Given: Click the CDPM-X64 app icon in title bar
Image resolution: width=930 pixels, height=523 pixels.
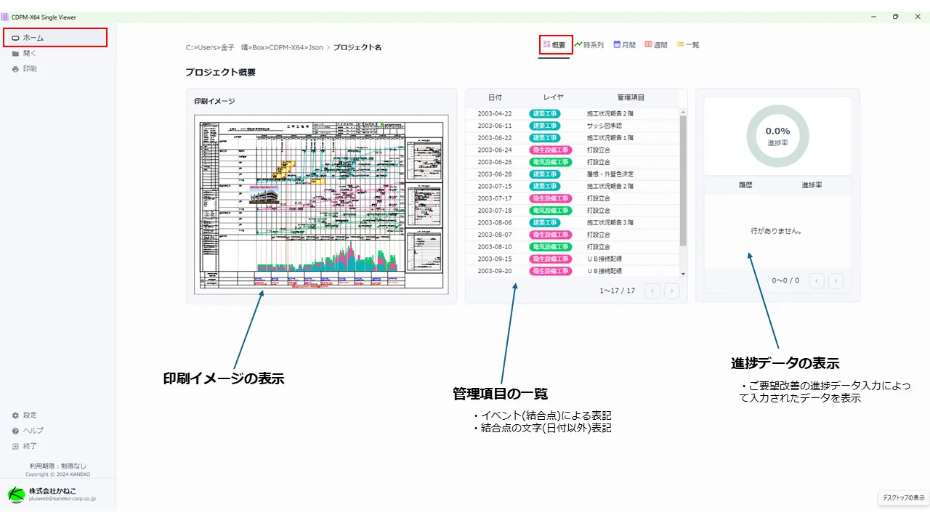Looking at the screenshot, I should [5, 17].
